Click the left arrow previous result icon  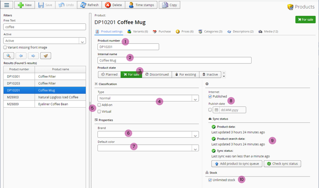(x=21, y=56)
